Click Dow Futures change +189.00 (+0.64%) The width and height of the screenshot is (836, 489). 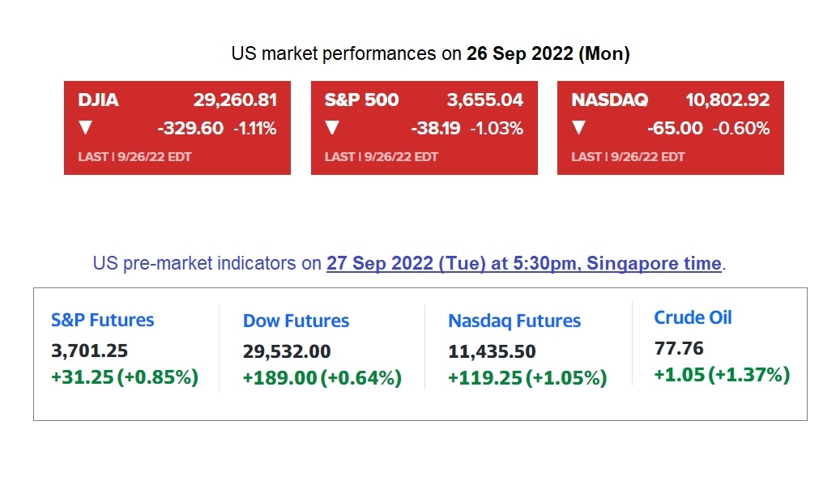(322, 378)
